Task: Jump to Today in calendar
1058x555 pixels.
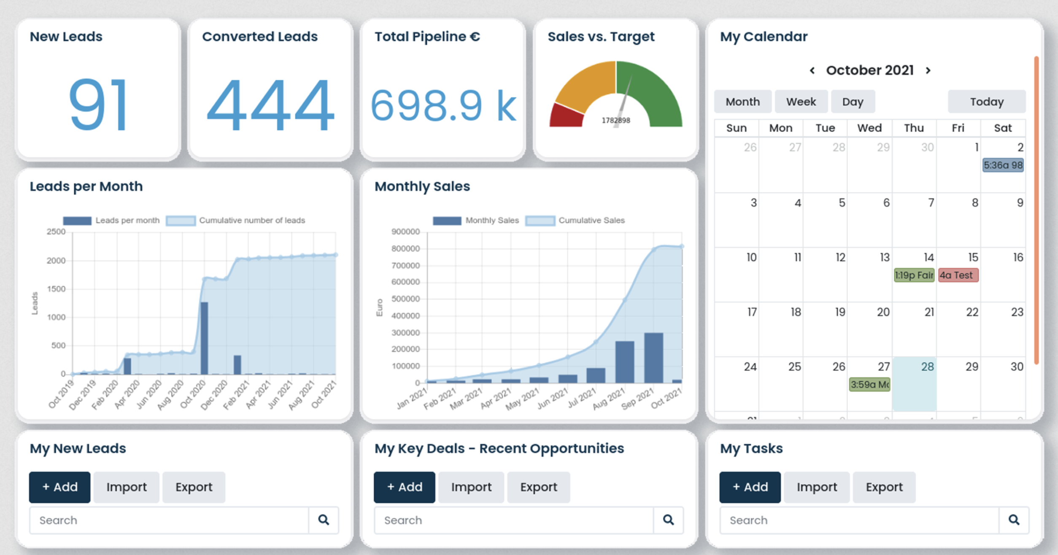Action: point(987,102)
